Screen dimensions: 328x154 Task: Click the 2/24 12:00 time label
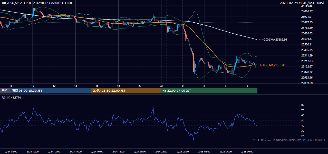(54, 151)
